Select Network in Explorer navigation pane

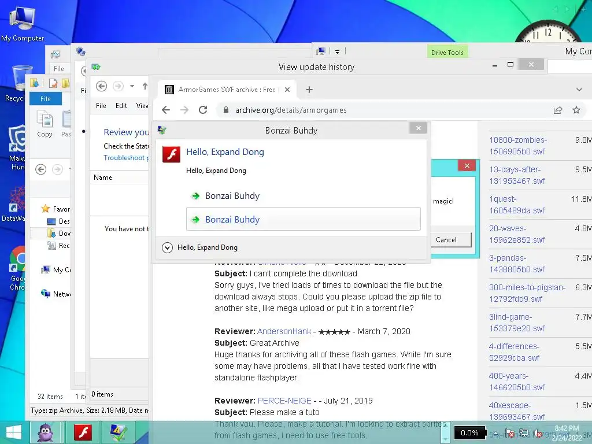point(55,294)
